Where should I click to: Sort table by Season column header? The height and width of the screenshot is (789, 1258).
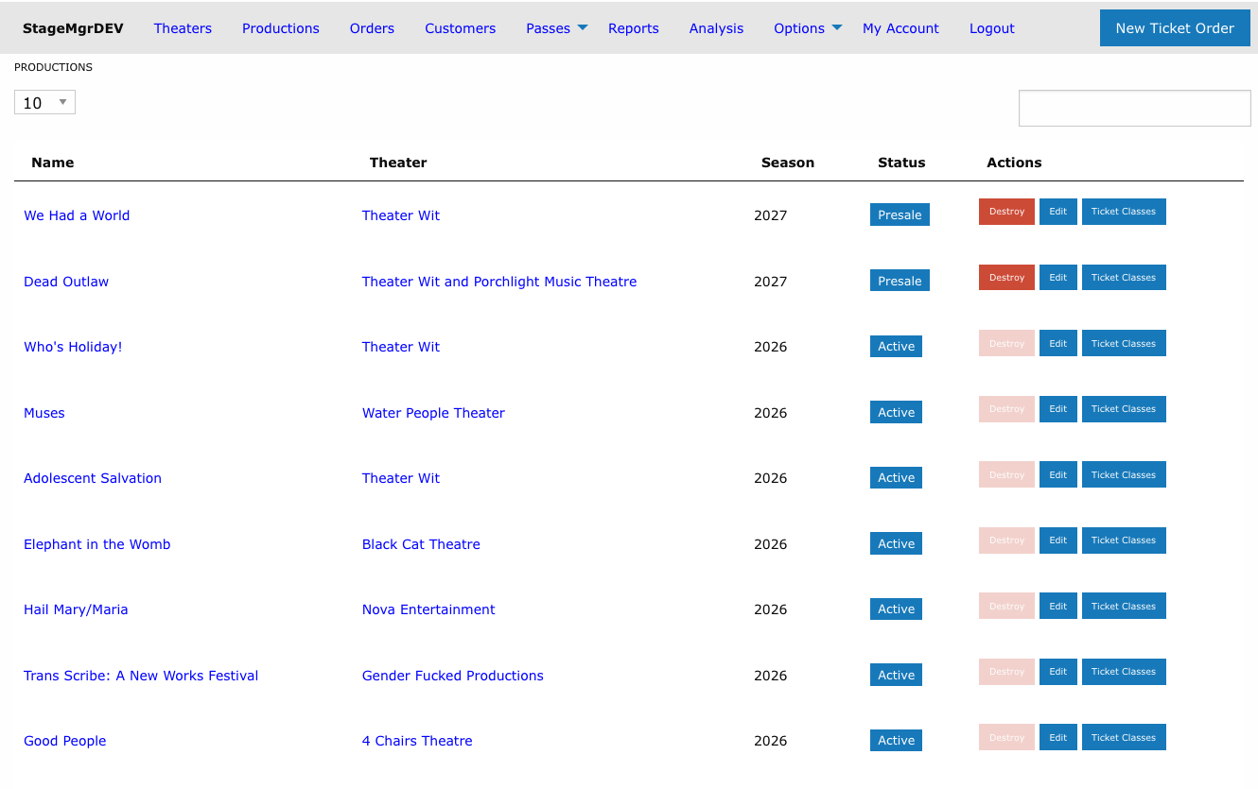[x=788, y=163]
